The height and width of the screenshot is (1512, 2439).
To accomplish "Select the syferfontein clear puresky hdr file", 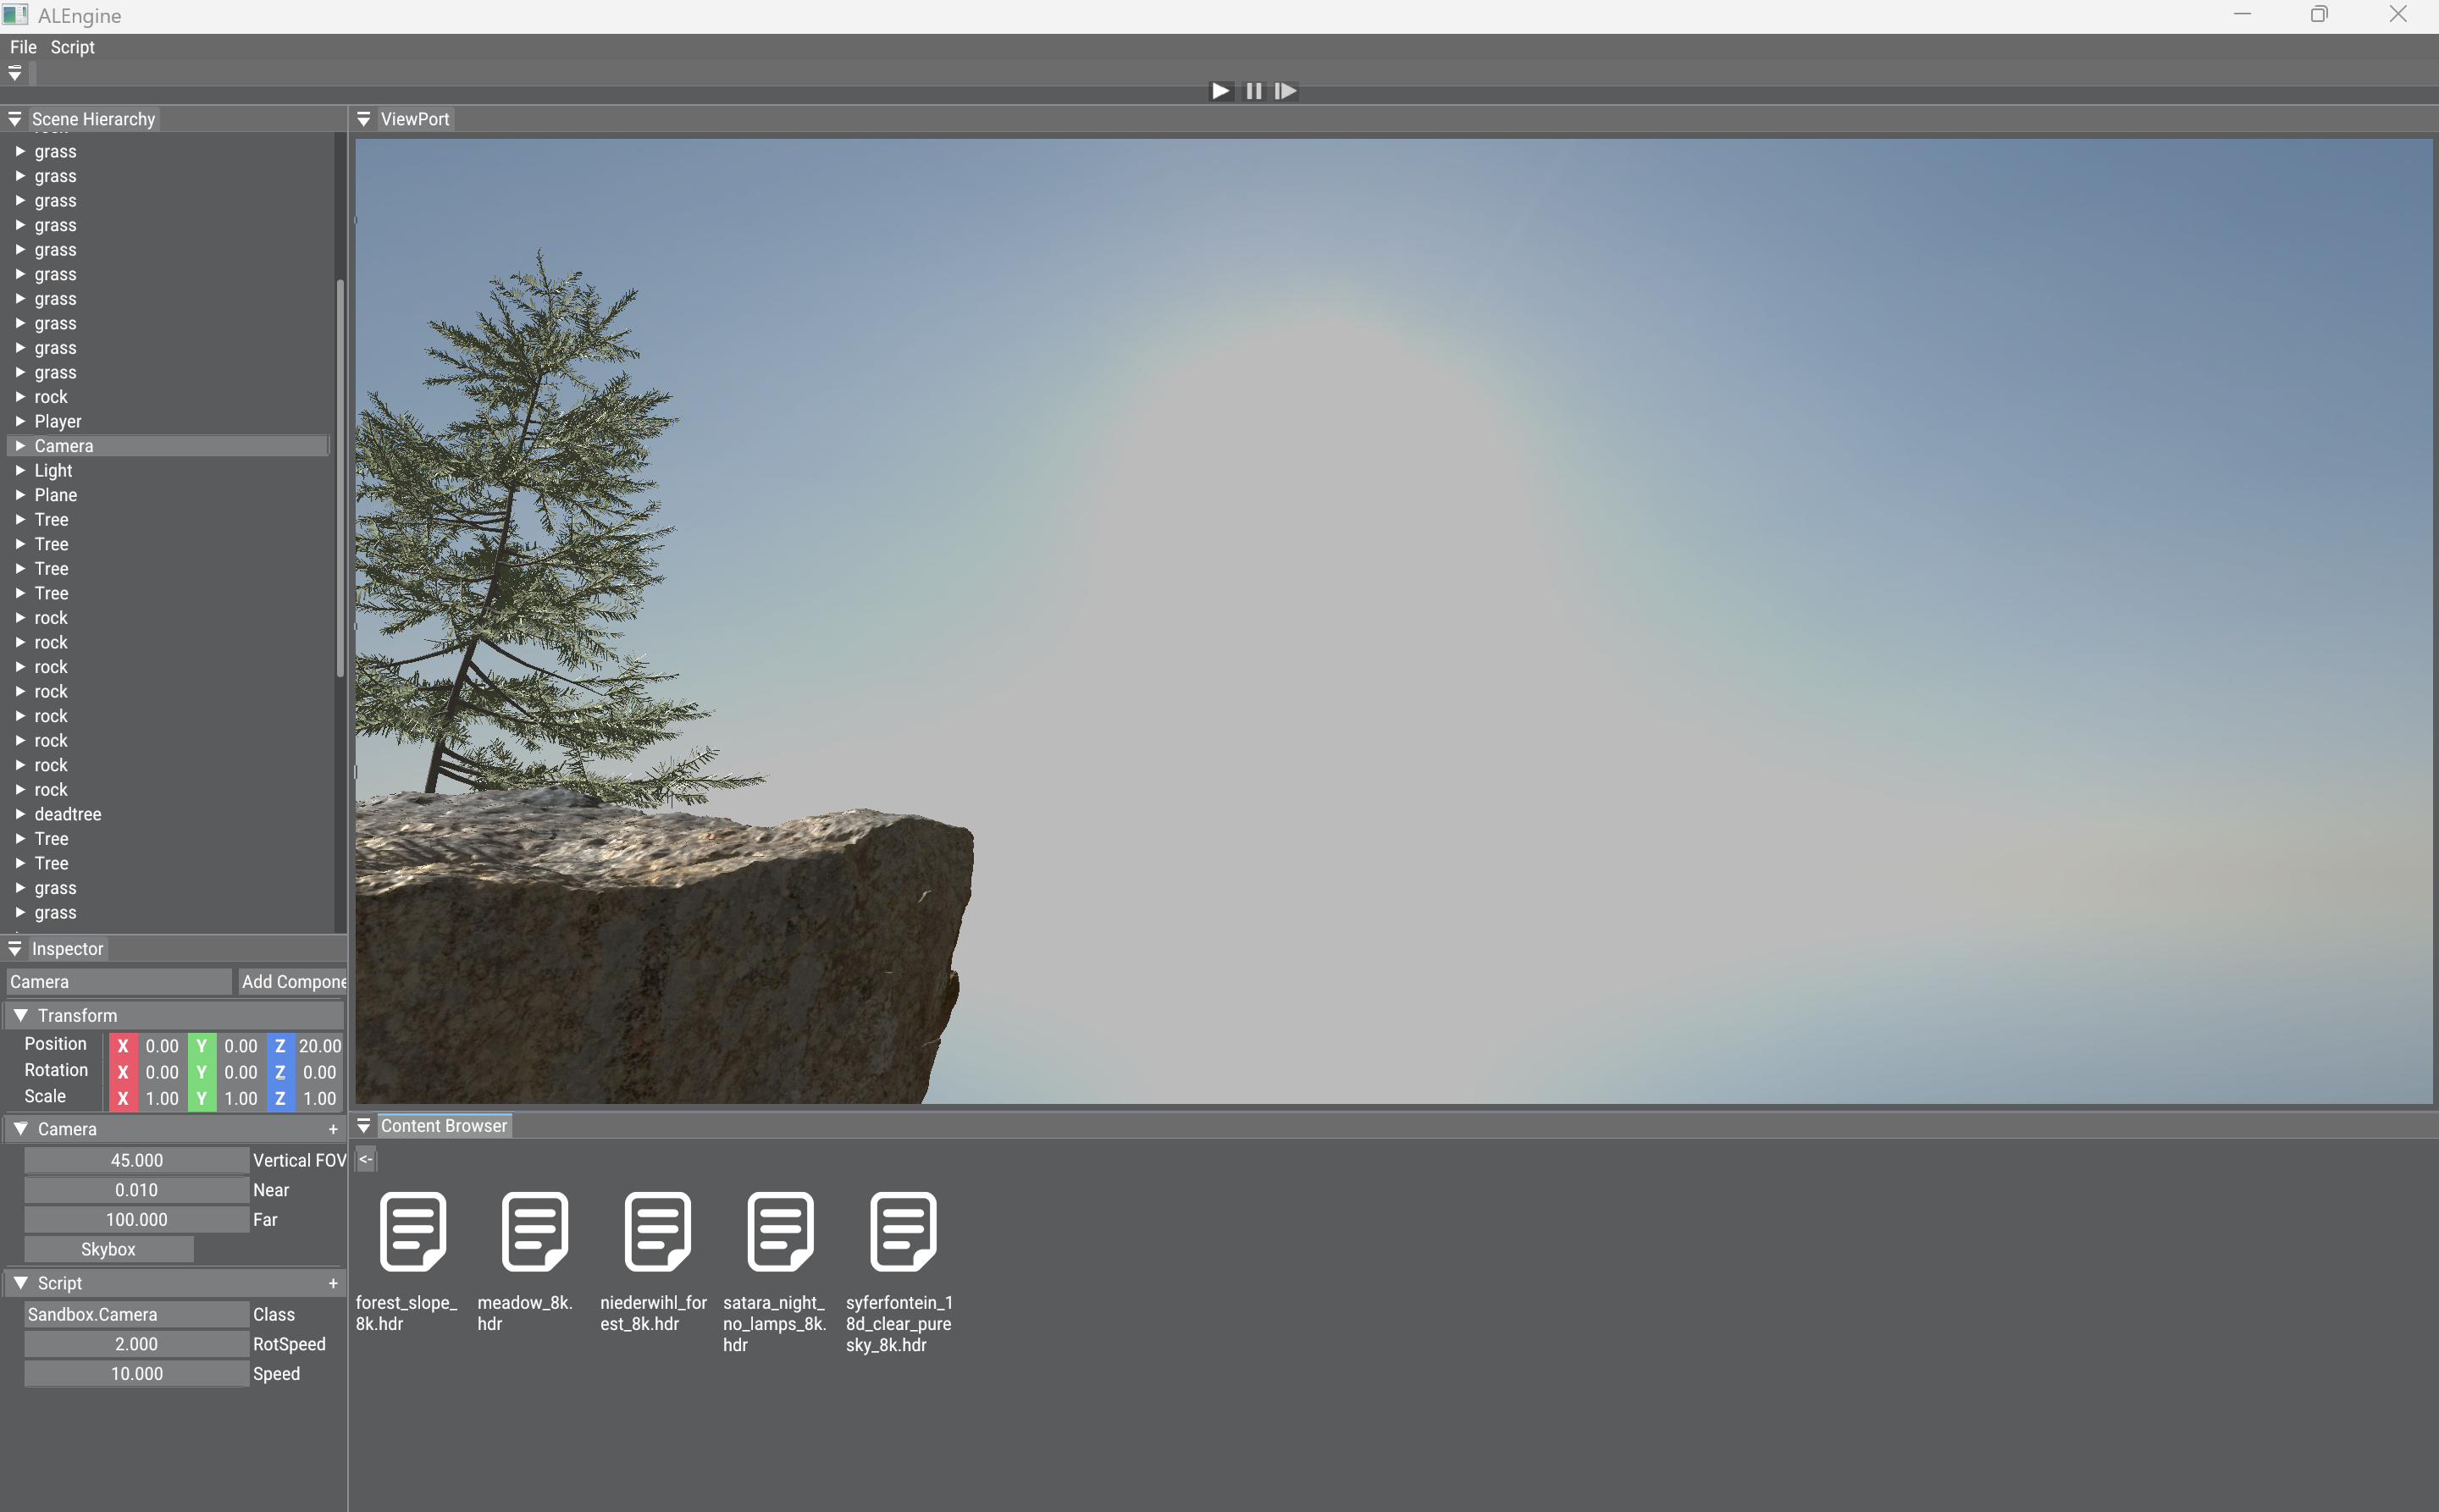I will coord(903,1231).
